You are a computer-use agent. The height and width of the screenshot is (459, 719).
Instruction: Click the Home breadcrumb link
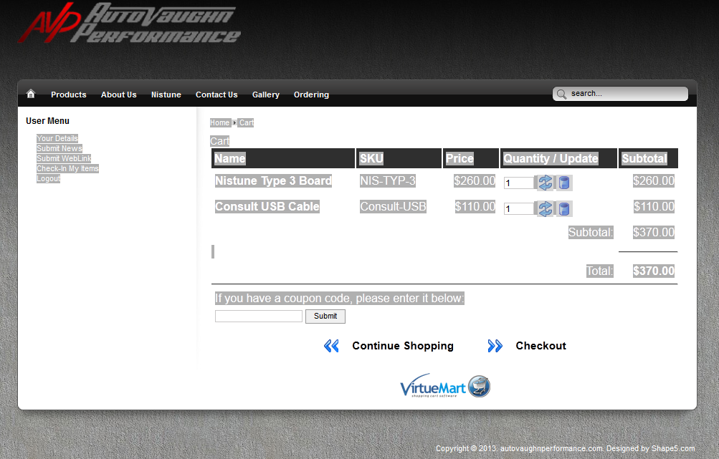pos(219,122)
